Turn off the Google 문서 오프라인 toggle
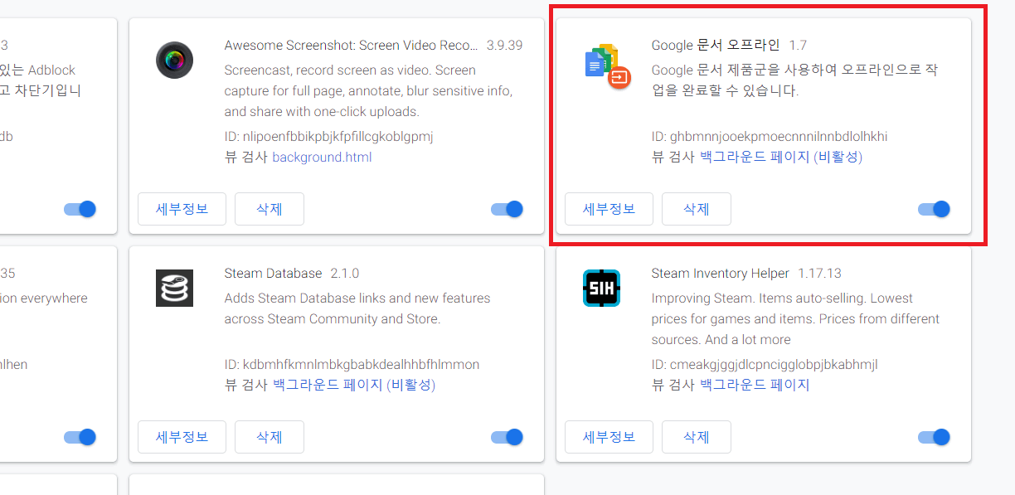 pos(935,209)
